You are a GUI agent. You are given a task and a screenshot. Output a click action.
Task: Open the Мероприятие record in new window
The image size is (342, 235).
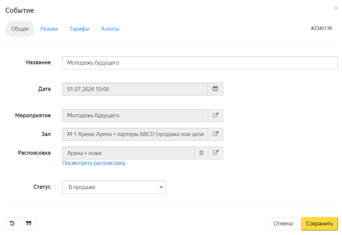[x=215, y=115]
